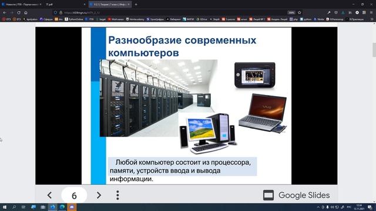Open the Stepik bookmark
376x211 pixels.
click(x=214, y=19)
